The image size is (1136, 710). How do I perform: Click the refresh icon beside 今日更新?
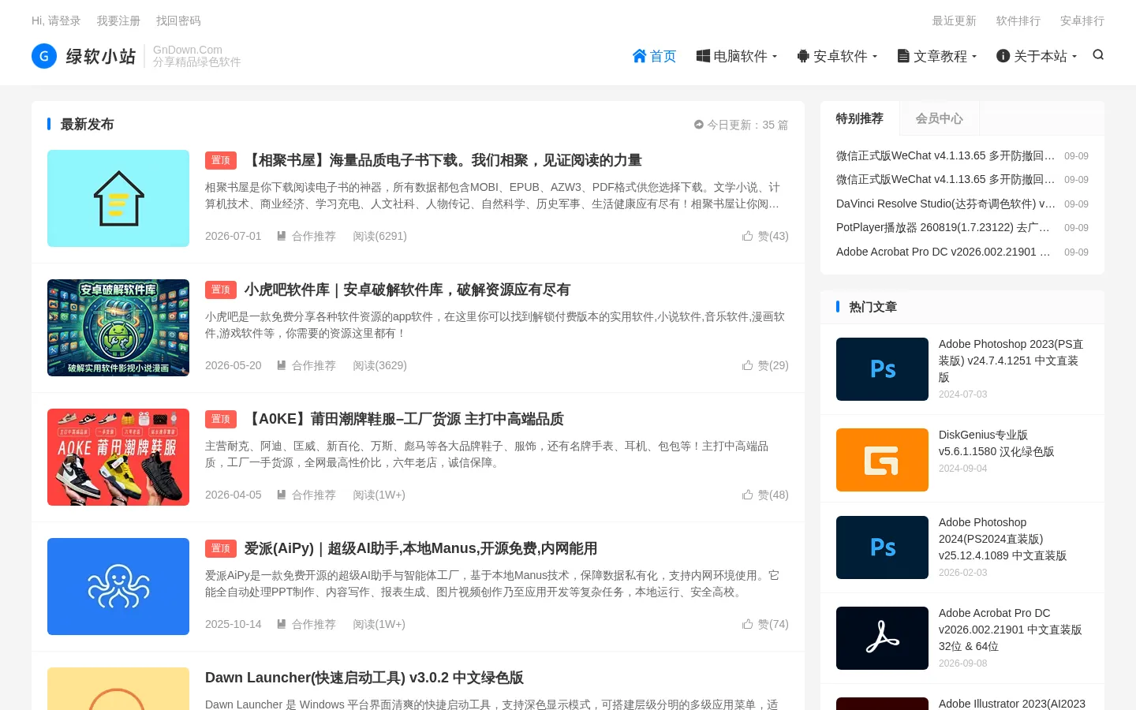[x=698, y=125]
